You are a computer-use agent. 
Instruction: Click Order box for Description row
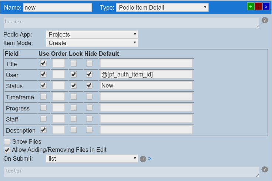(58, 130)
